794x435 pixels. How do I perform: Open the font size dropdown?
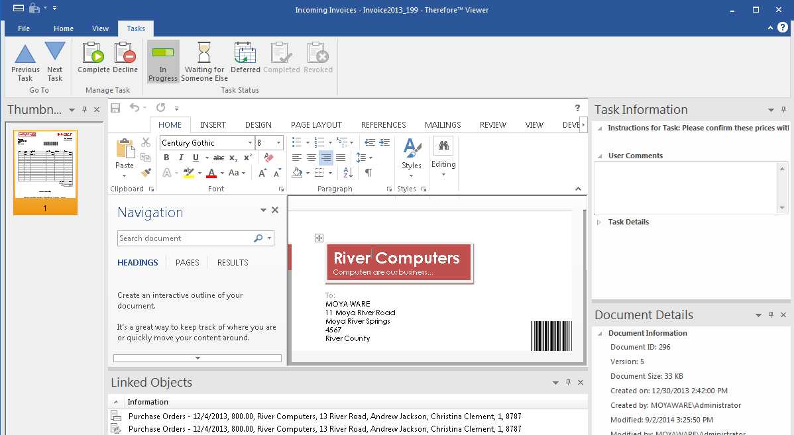click(279, 143)
